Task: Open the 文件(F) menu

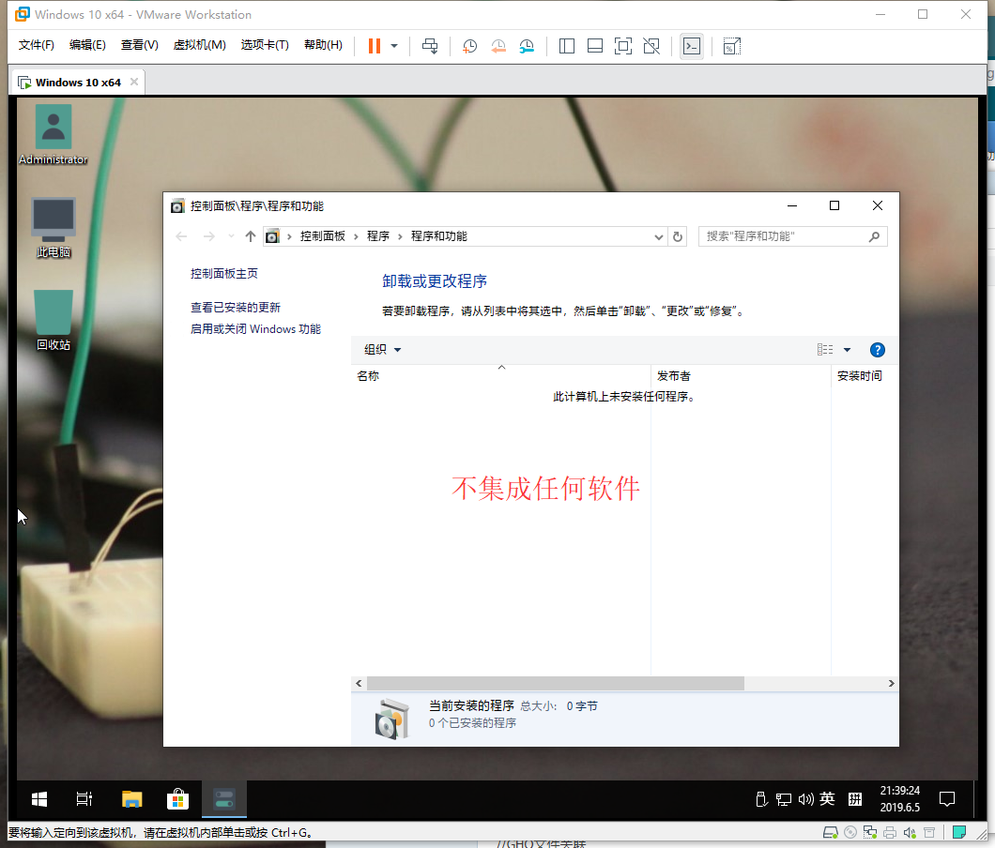Action: coord(37,45)
